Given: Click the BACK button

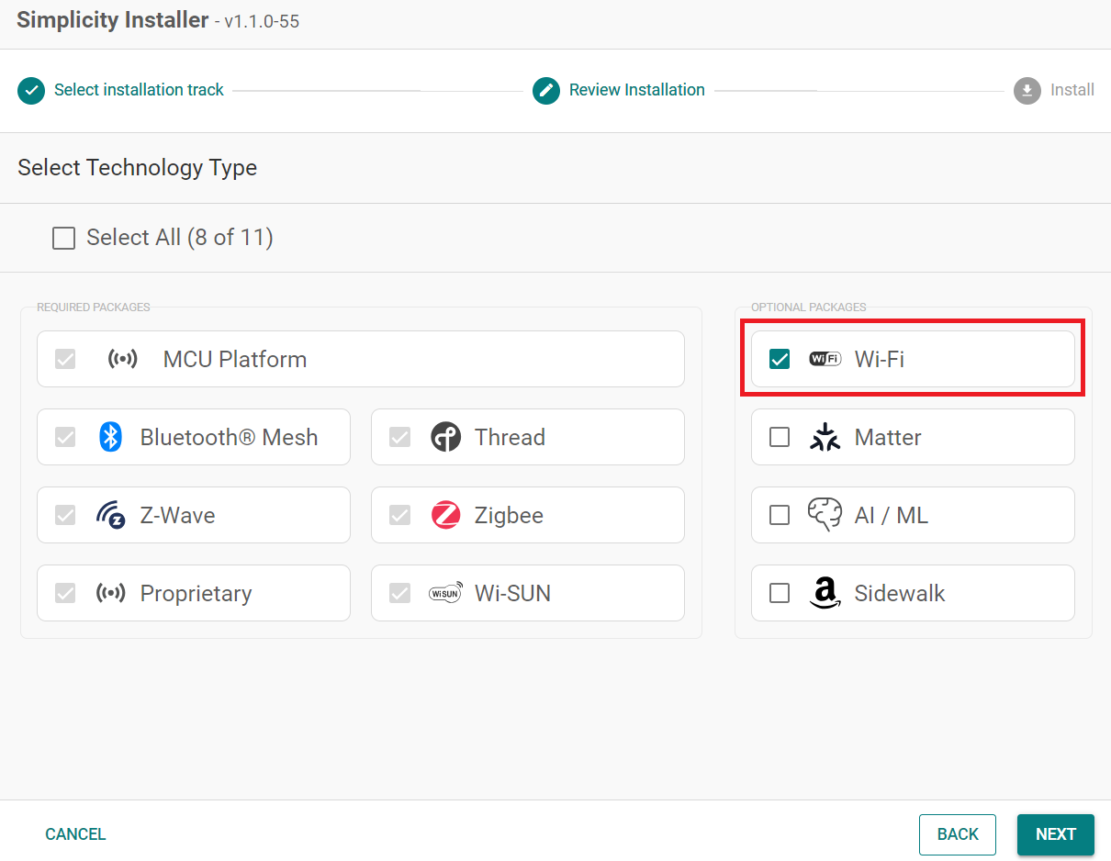Looking at the screenshot, I should click(x=958, y=834).
